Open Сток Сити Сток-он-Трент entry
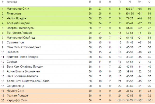155x104 pixels. (24, 47)
